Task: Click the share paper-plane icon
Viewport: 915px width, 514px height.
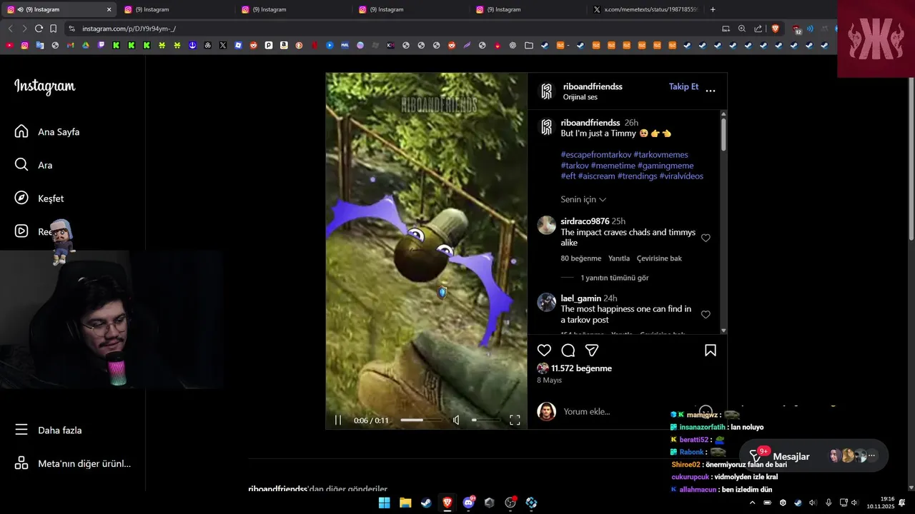Action: (592, 351)
